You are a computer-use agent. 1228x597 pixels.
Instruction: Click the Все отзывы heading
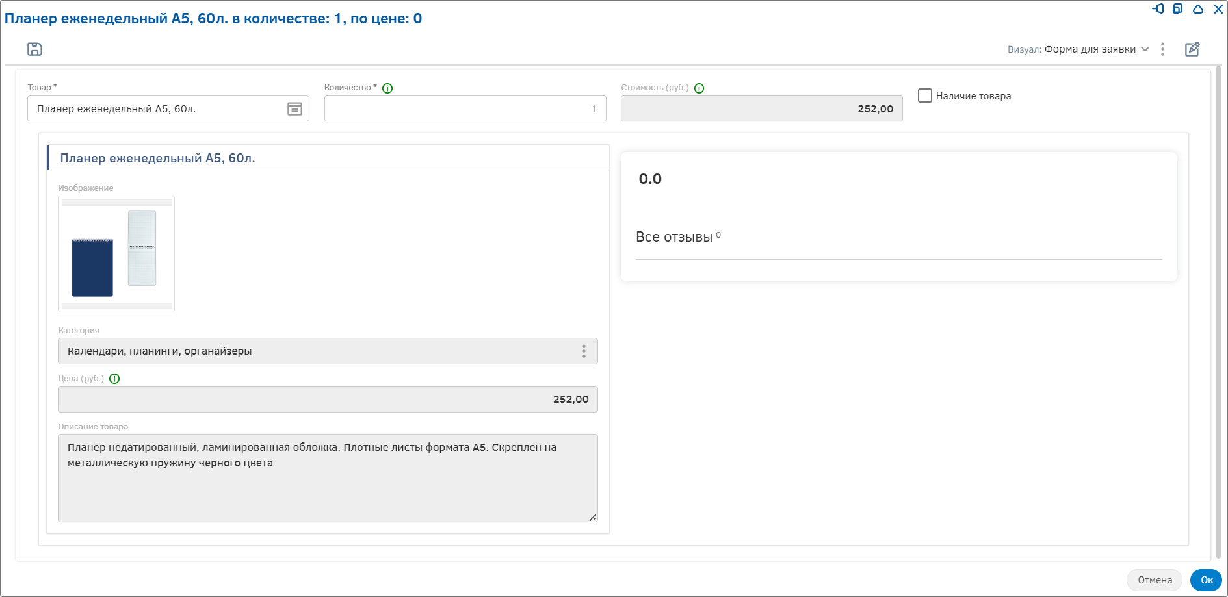674,237
